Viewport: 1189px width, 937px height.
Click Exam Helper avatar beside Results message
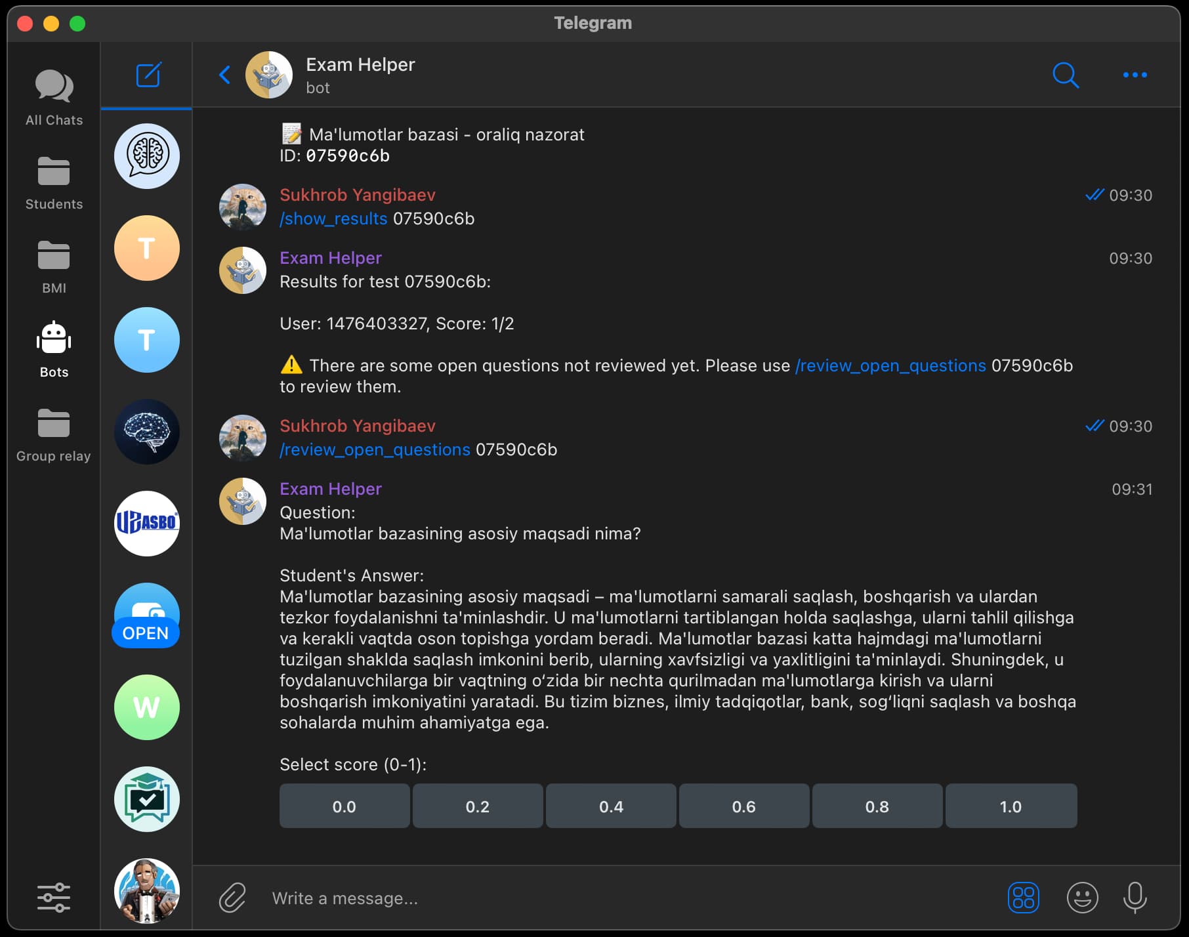coord(243,270)
